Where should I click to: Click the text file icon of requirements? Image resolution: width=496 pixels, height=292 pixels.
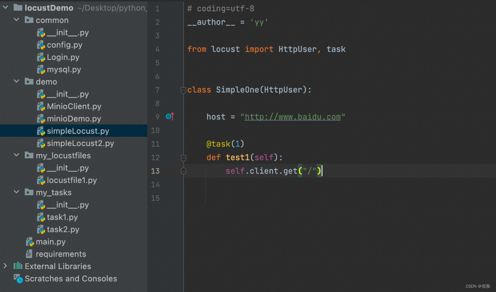[29, 254]
